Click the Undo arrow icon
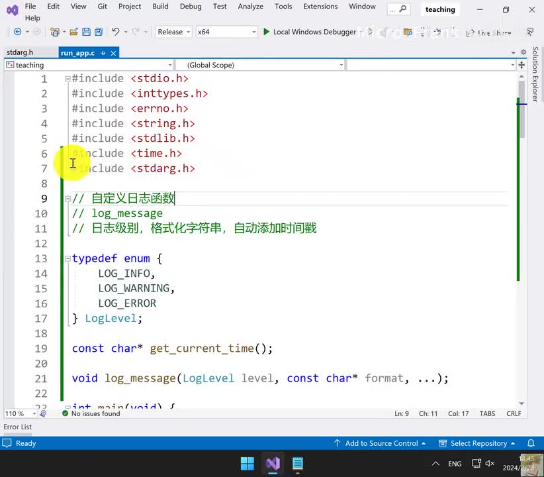 (116, 32)
